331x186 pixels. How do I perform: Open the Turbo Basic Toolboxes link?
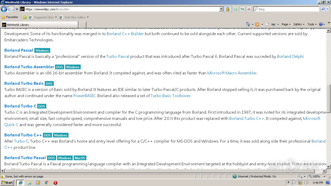tap(170, 96)
